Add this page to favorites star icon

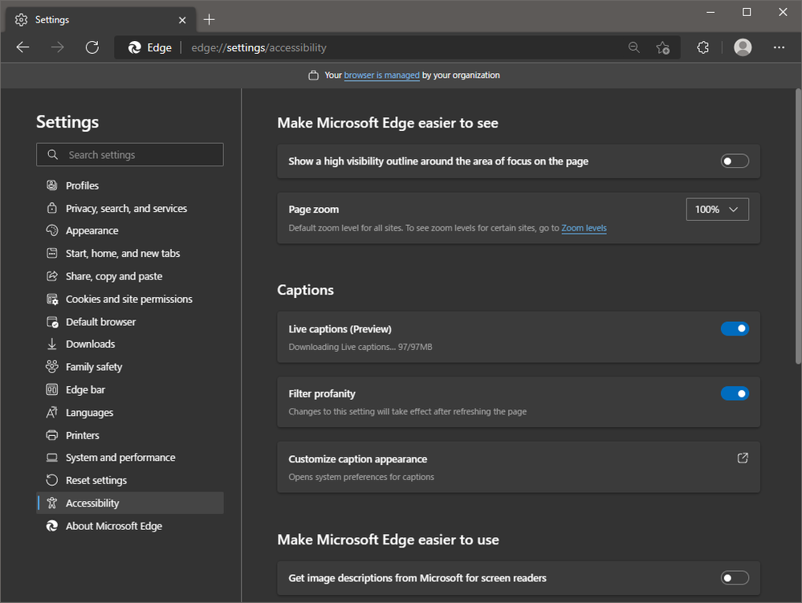[x=662, y=47]
